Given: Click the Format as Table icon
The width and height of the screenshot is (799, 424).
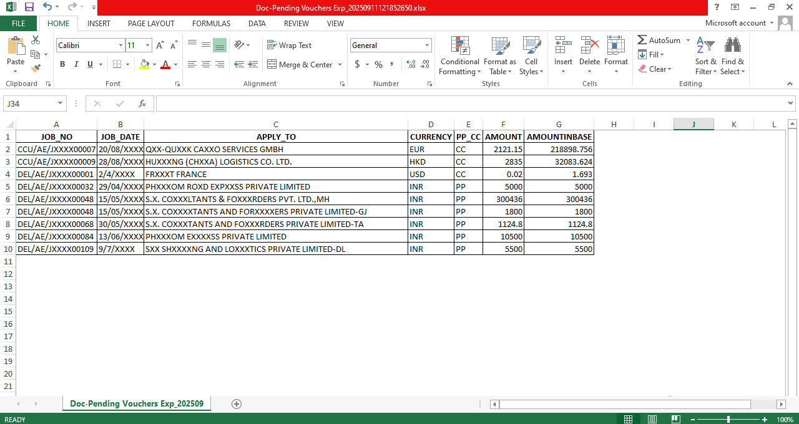Looking at the screenshot, I should (499, 56).
